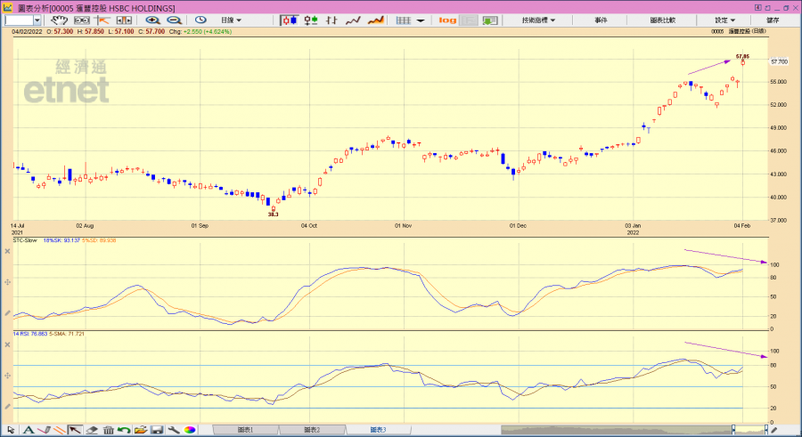Click the 事件 button

click(601, 20)
